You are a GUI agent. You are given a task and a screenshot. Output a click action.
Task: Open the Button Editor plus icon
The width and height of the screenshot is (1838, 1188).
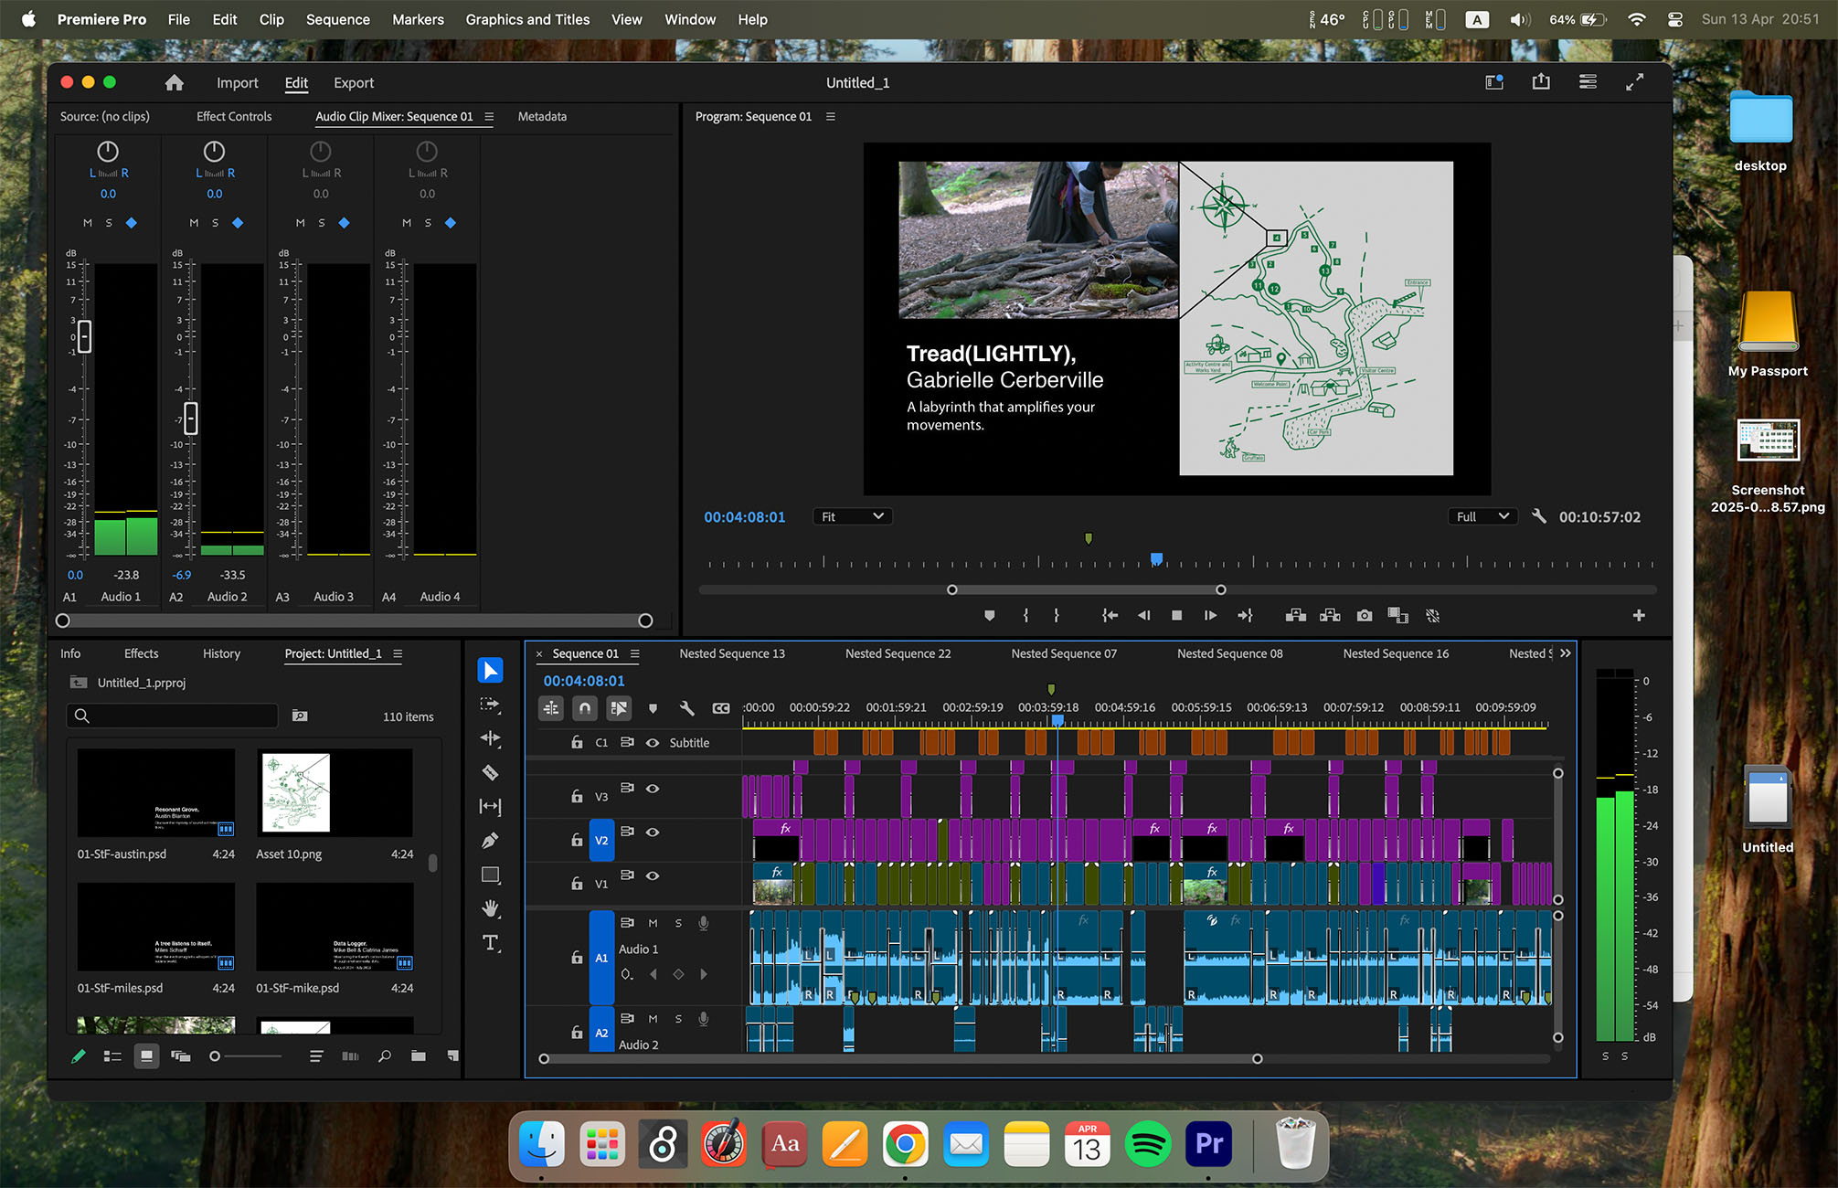pyautogui.click(x=1639, y=616)
